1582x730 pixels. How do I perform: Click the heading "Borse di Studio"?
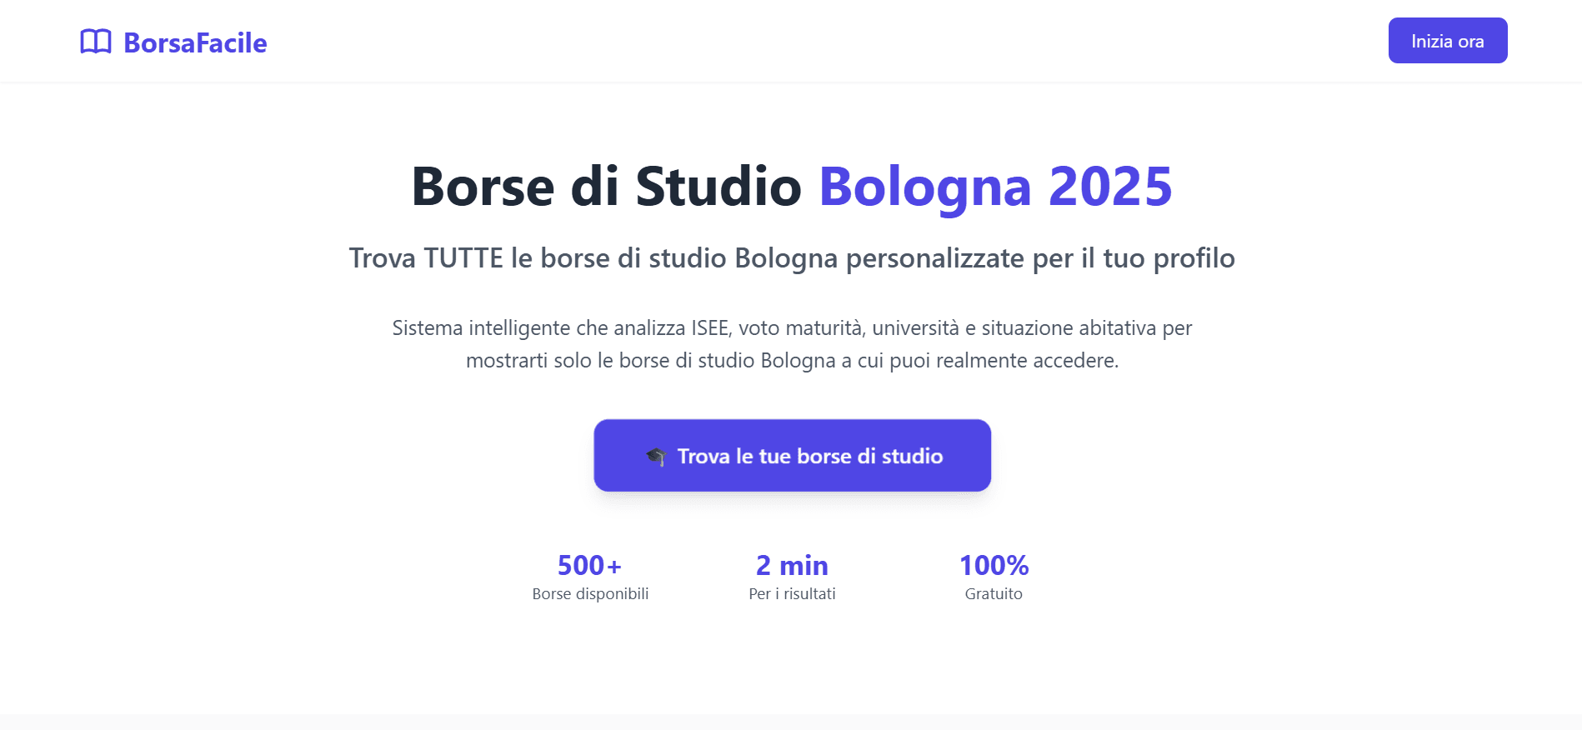click(x=608, y=185)
